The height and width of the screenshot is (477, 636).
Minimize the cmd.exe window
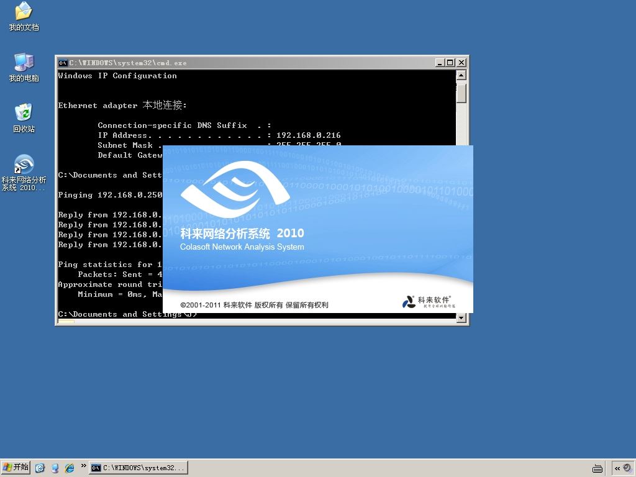click(440, 63)
